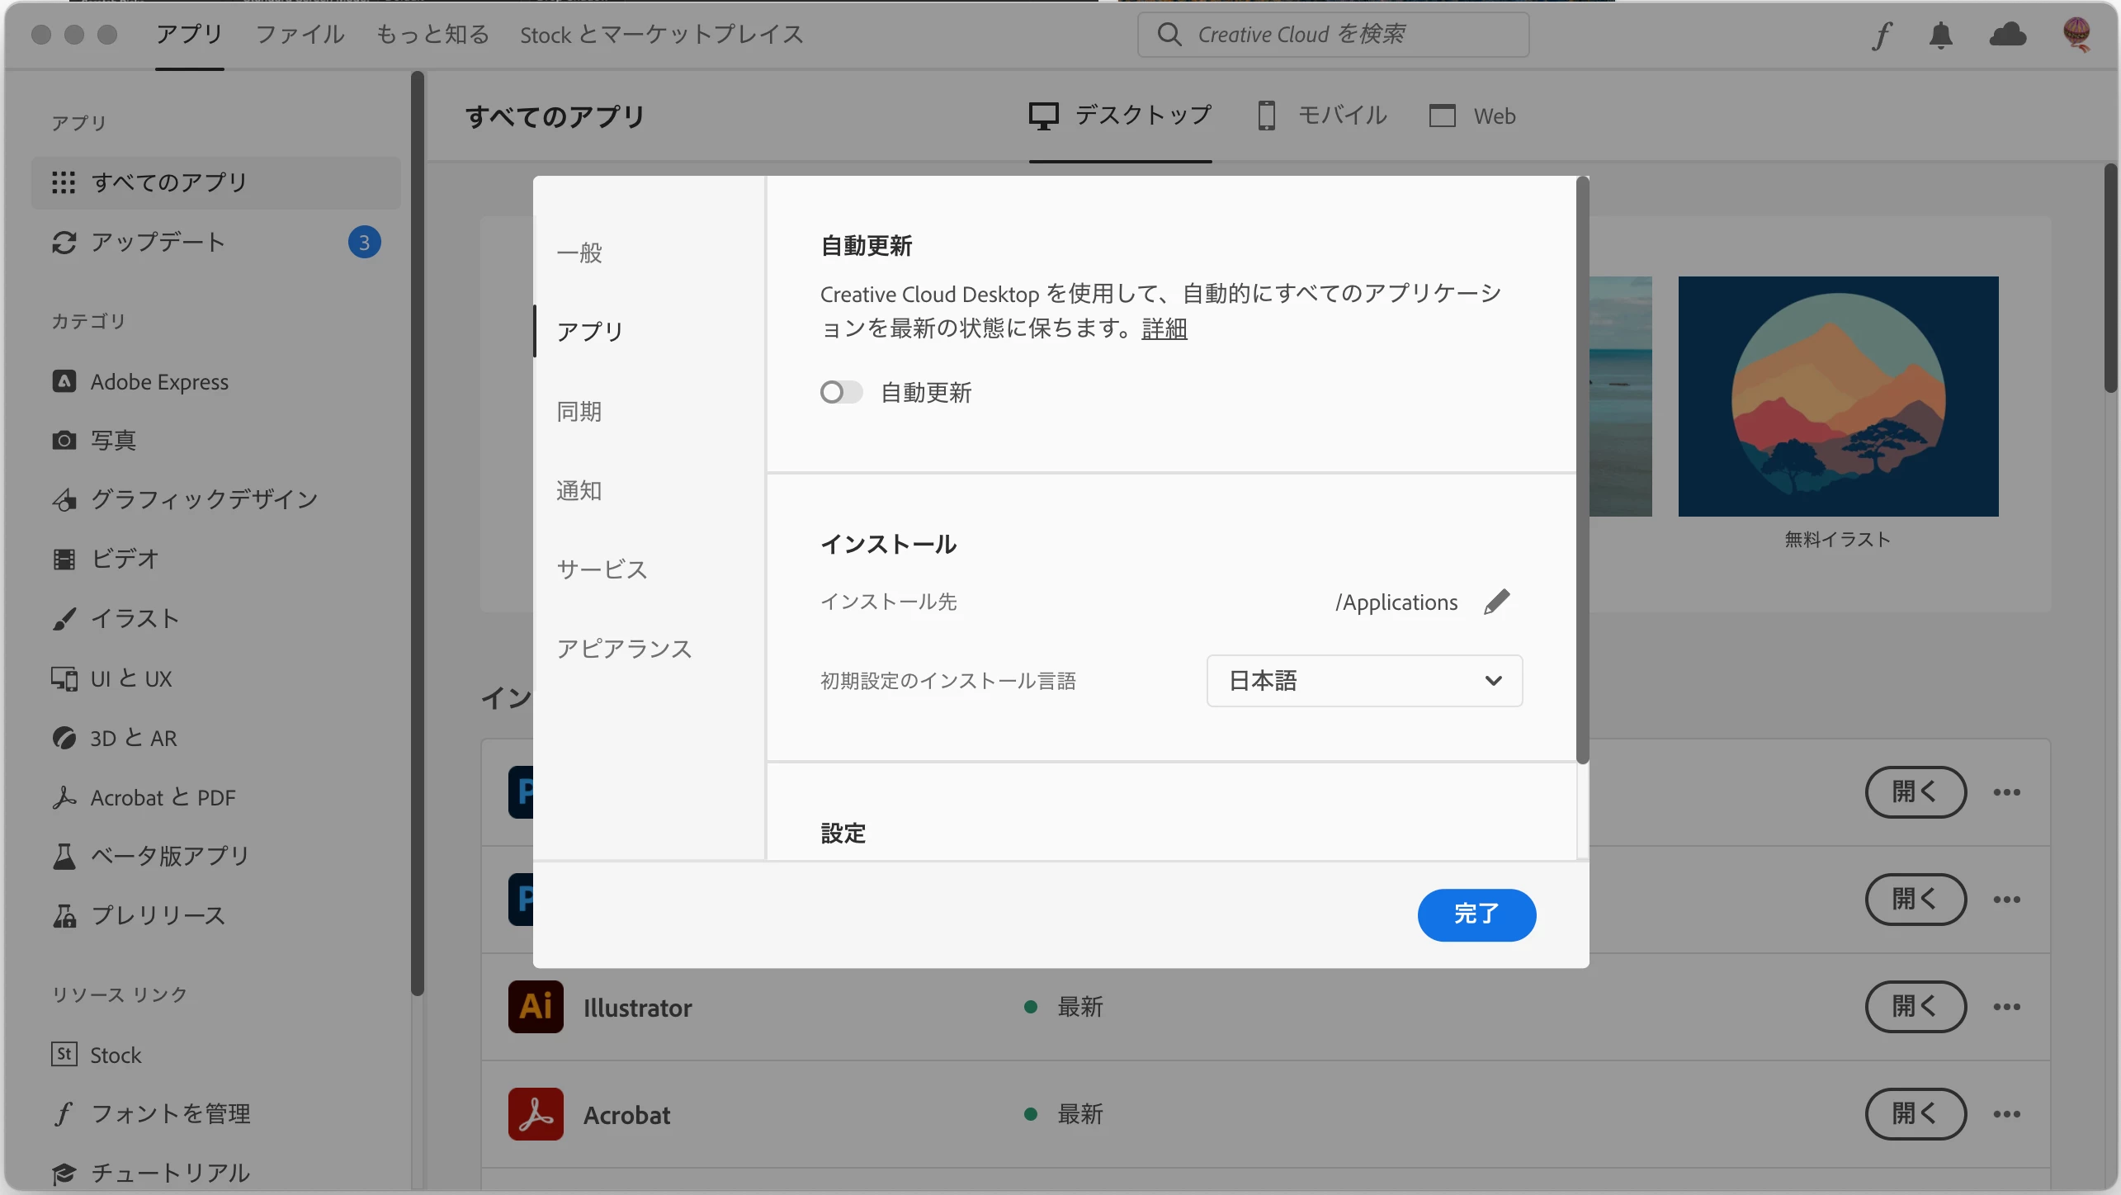
Task: Toggle the 自動更新 auto-update switch
Action: 841,392
